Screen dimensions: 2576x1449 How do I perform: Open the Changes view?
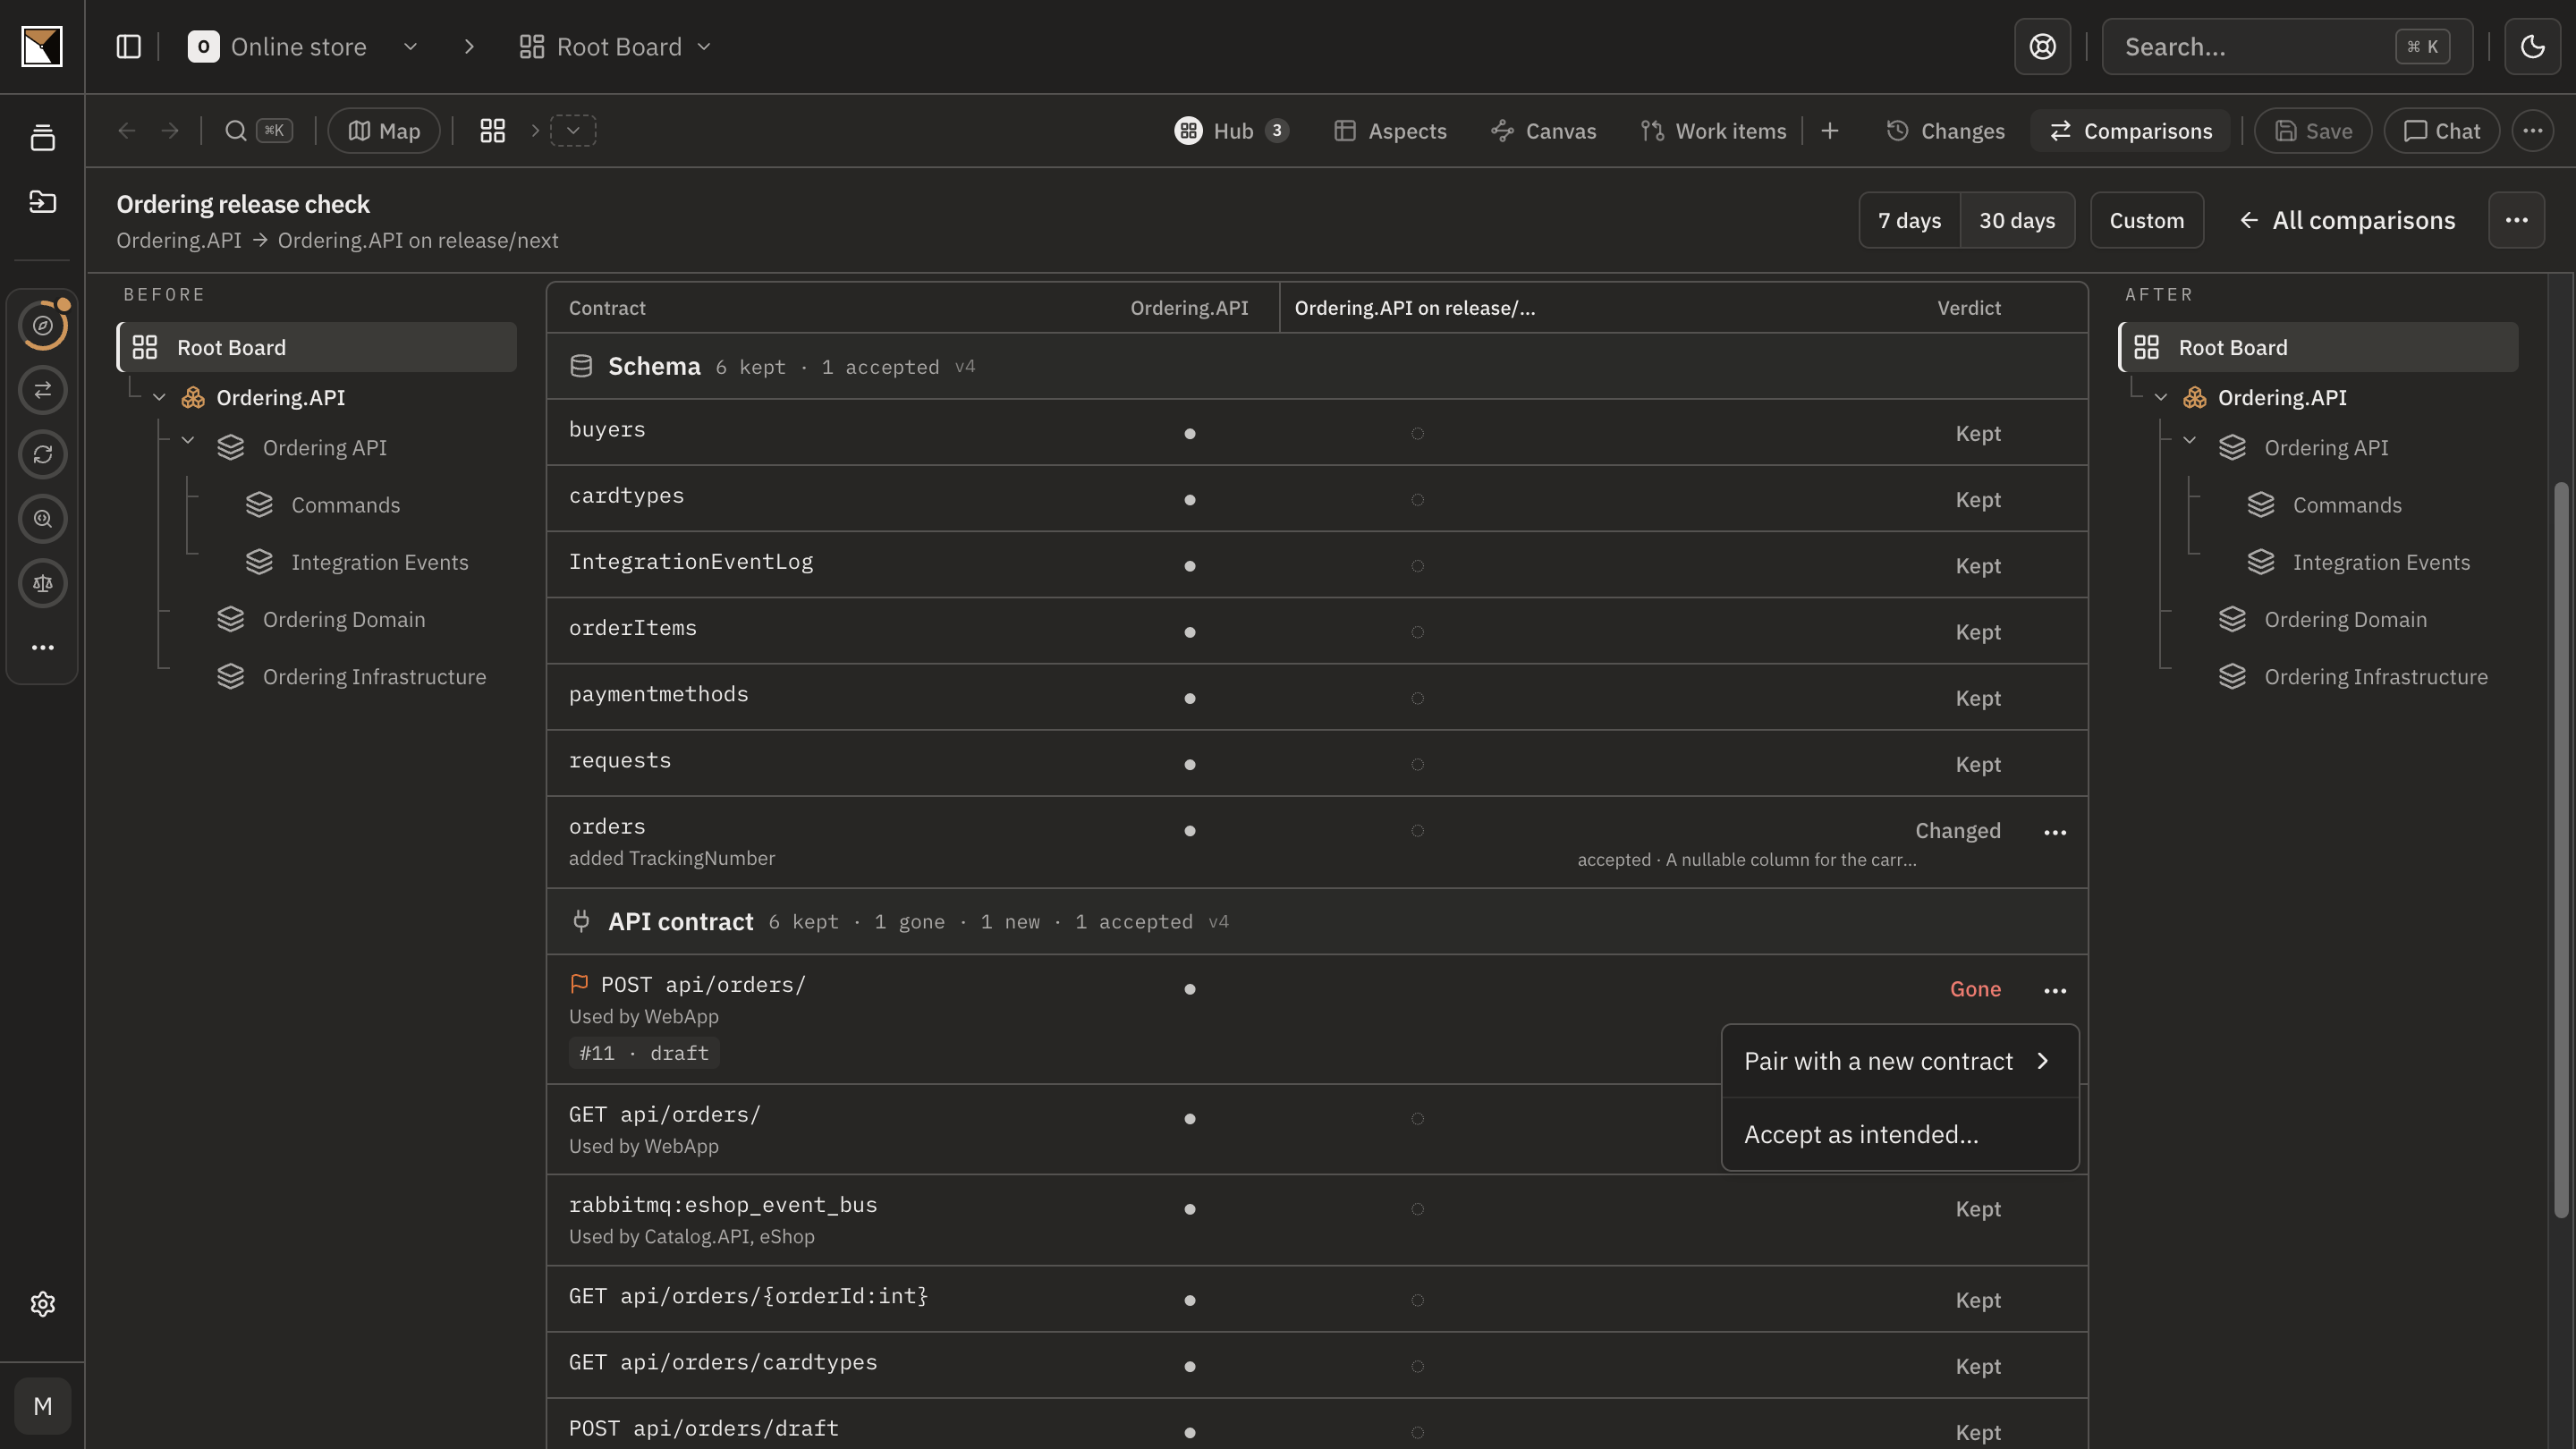[1945, 131]
